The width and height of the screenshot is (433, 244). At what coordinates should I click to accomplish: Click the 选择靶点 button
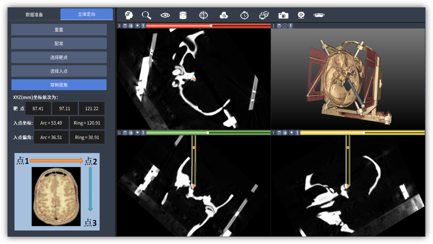point(59,57)
